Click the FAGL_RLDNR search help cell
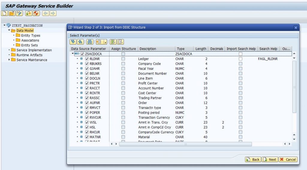Image resolution: width=307 pixels, height=170 pixels. coord(268,59)
